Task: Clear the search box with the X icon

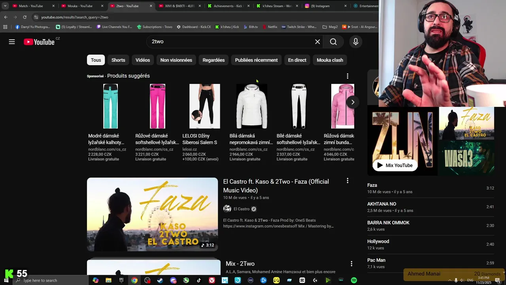Action: pyautogui.click(x=317, y=42)
